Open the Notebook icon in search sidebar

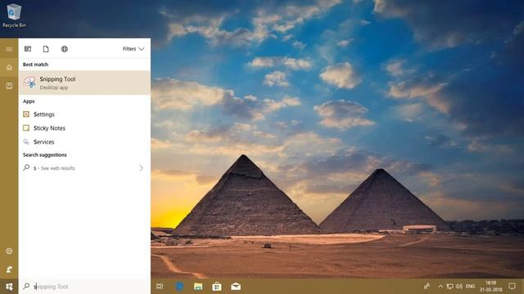tap(9, 86)
